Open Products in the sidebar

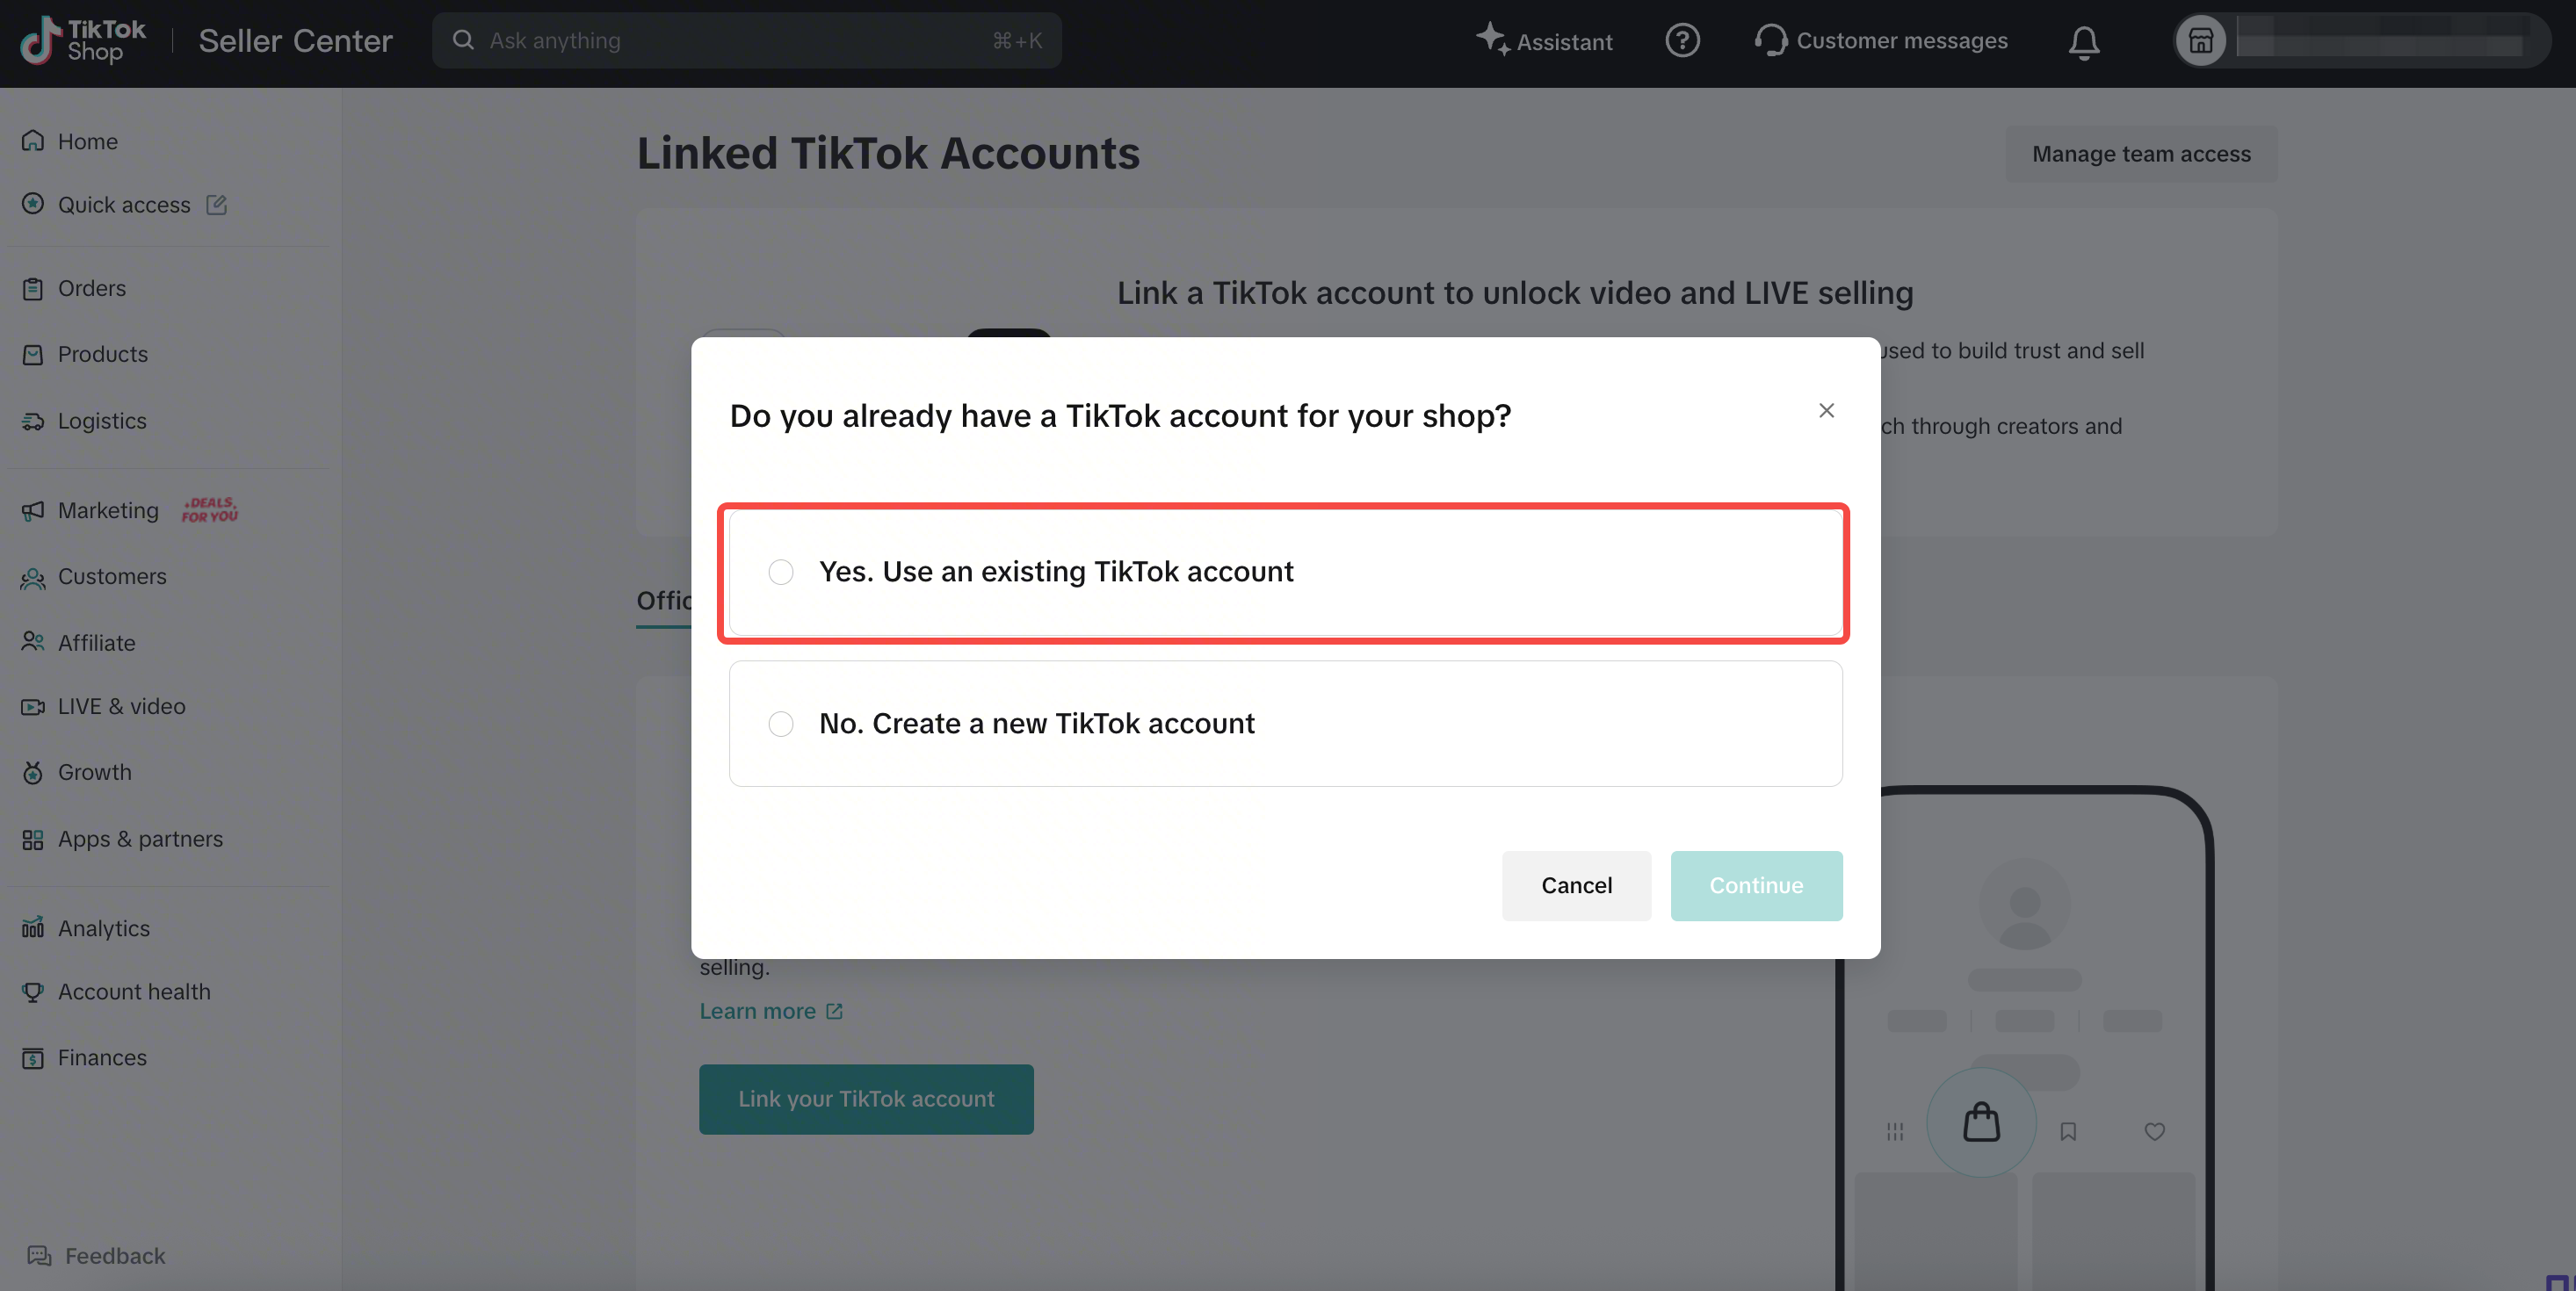pyautogui.click(x=103, y=355)
